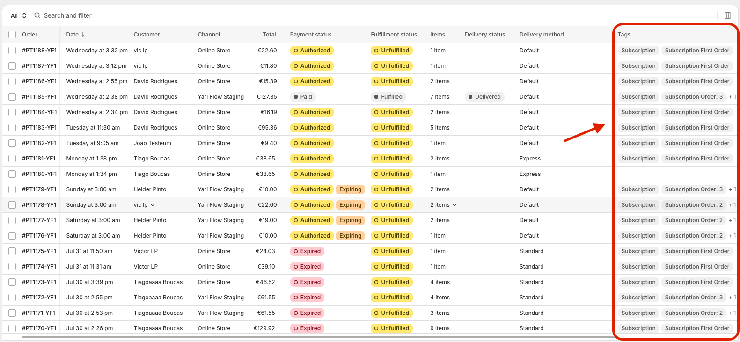The width and height of the screenshot is (740, 342).
Task: Open order #PT1170-YF1
Action: 39,328
